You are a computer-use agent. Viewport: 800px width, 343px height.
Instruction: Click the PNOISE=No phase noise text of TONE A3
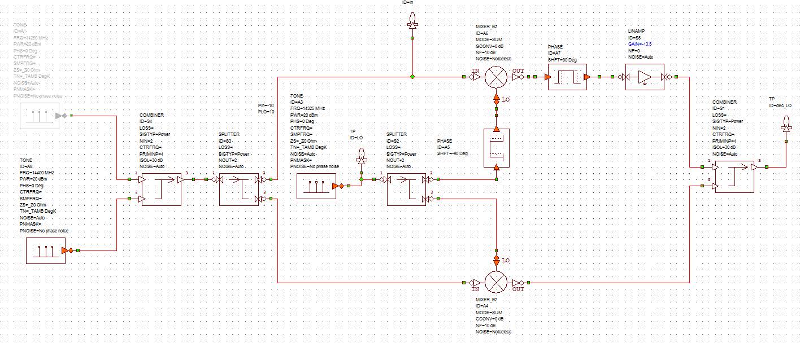(314, 167)
